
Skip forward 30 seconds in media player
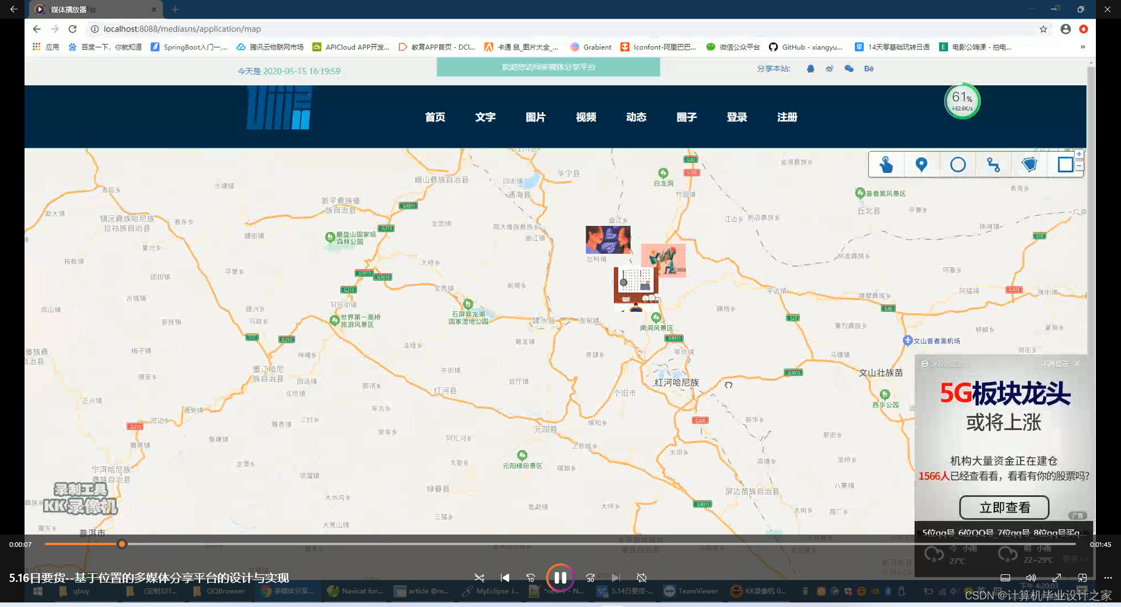pos(590,577)
